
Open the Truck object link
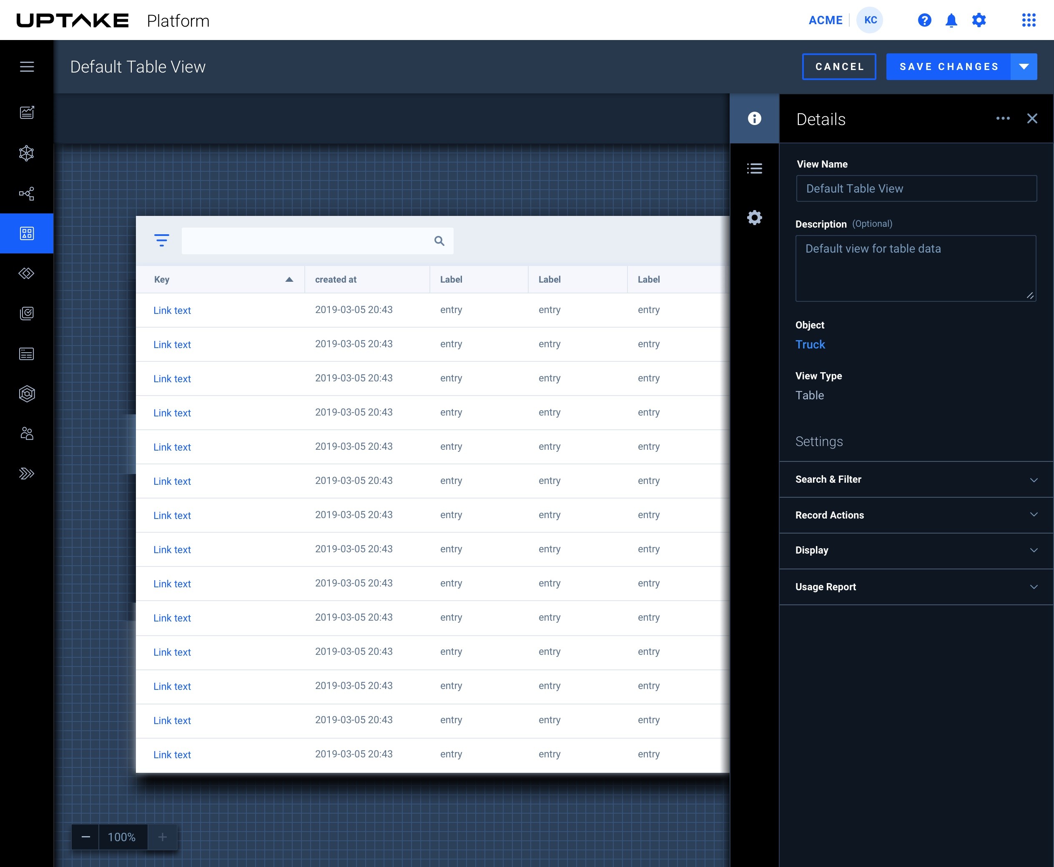click(810, 345)
